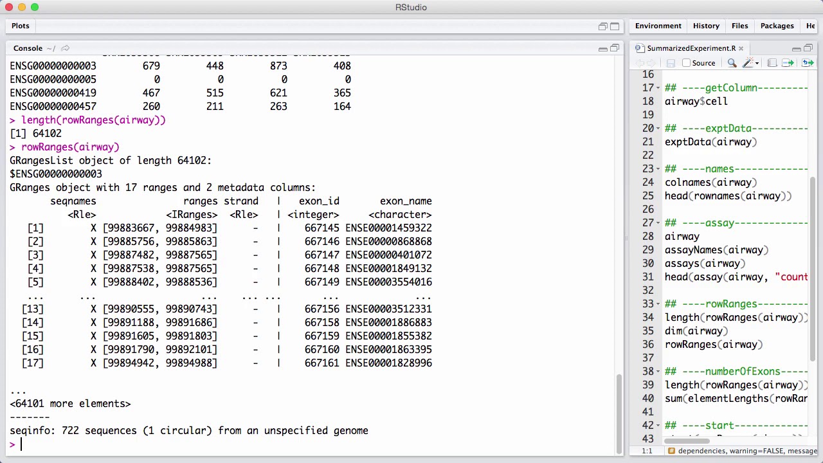823x463 pixels.
Task: Click the ENSG00000000419 row name in Console
Action: click(53, 93)
